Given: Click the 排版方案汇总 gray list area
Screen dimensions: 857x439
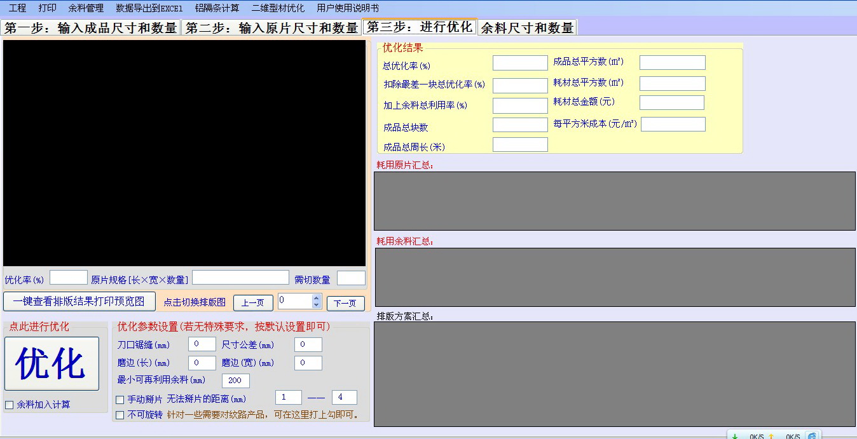Looking at the screenshot, I should coord(615,374).
